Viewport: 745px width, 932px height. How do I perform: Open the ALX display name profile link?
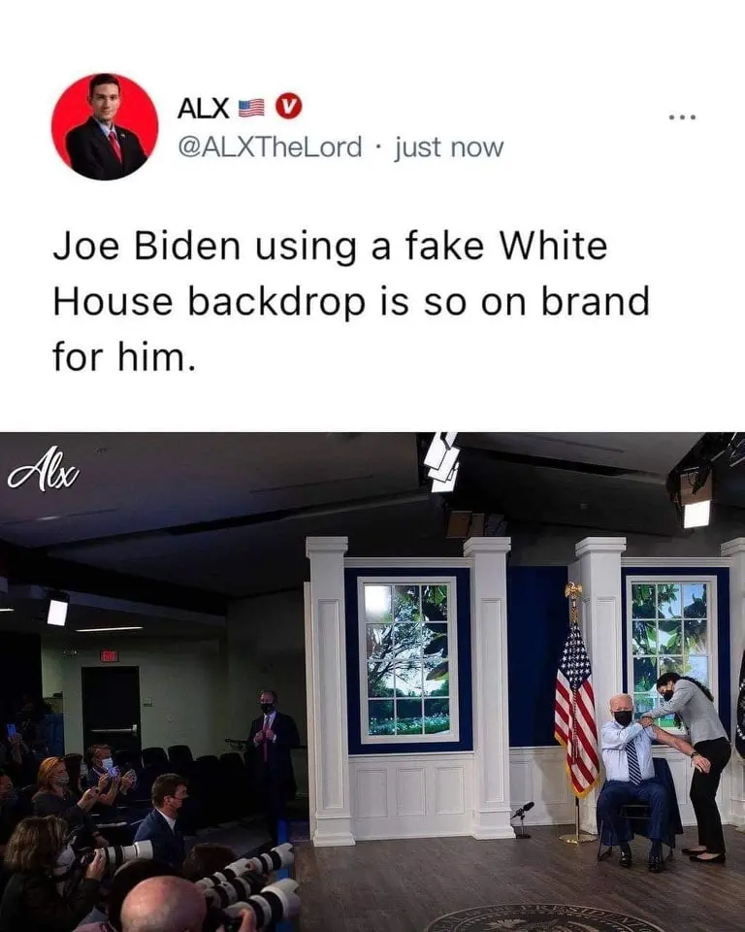coord(203,108)
